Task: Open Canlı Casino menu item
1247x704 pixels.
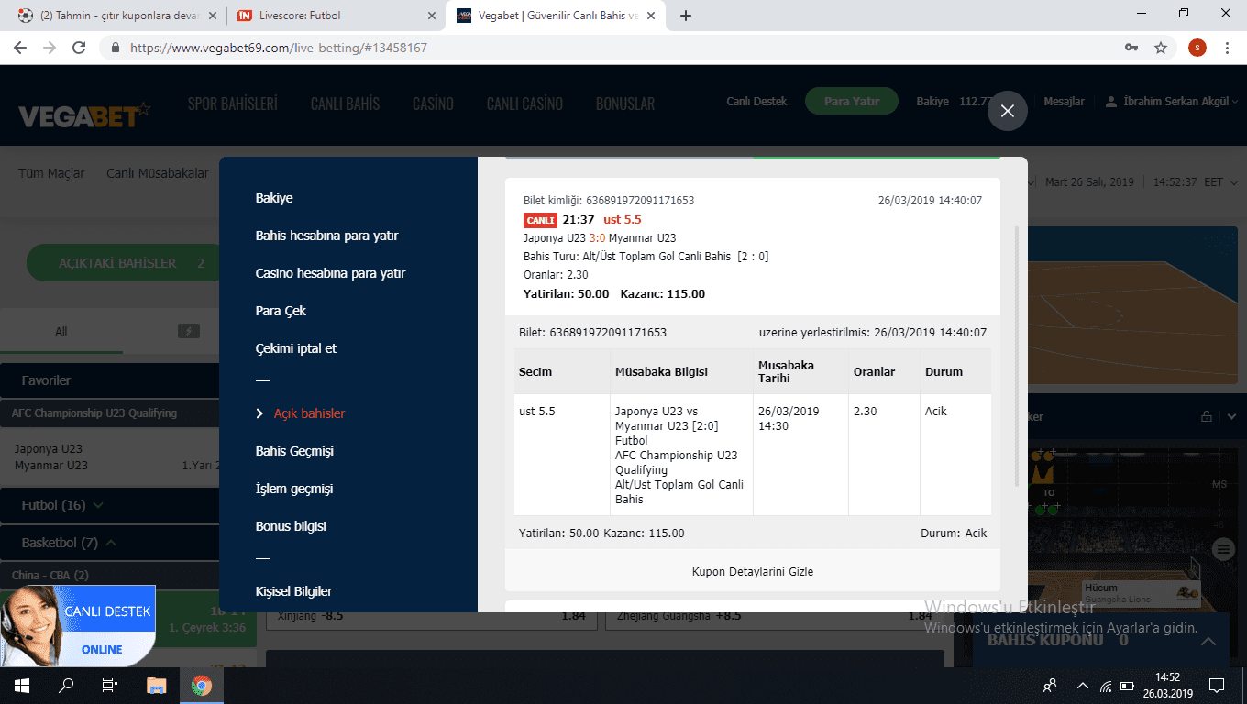Action: click(524, 104)
